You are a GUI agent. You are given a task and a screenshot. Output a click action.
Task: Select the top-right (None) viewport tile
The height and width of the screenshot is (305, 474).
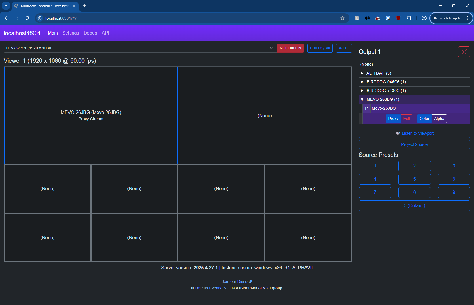[265, 115]
